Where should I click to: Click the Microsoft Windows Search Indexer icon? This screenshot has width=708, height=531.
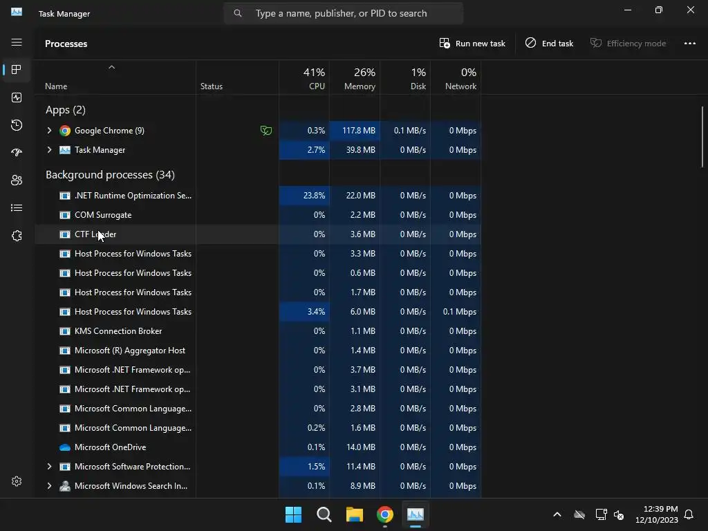[x=65, y=486]
